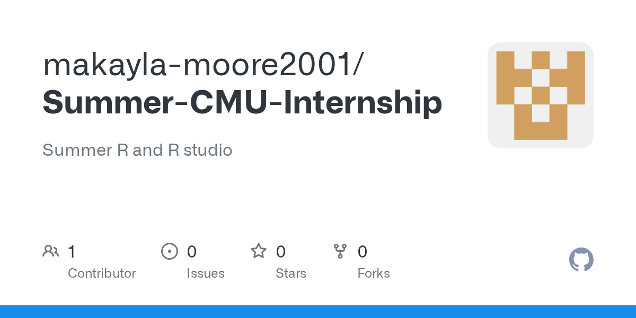Screen dimensions: 636x318
Task: Open the orange identicon avatar
Action: [x=540, y=95]
